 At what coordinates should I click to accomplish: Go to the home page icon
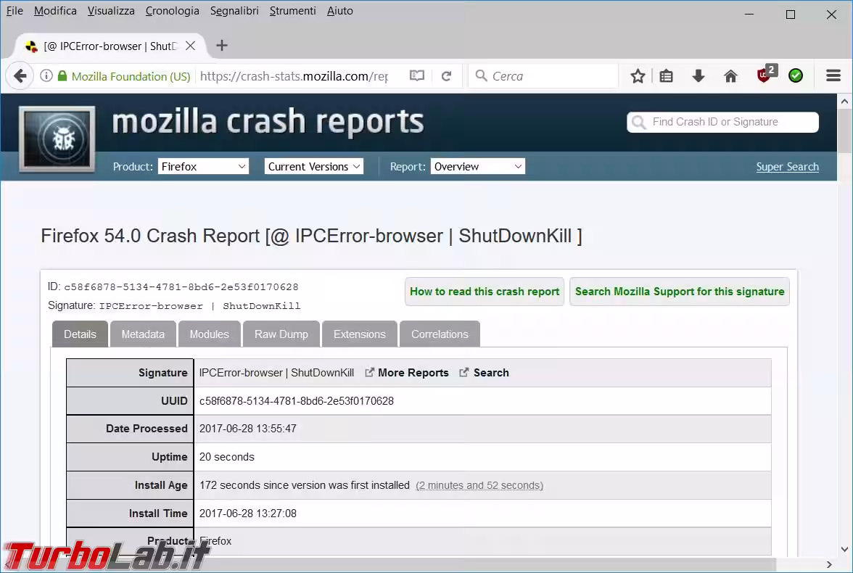730,75
